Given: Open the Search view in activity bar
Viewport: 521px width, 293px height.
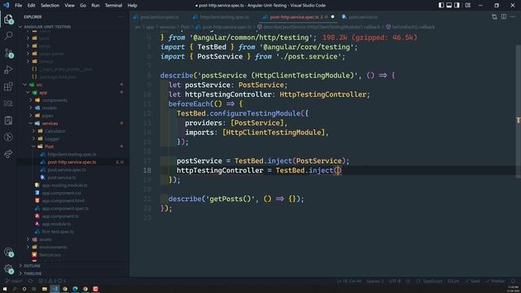Looking at the screenshot, I should (8, 36).
